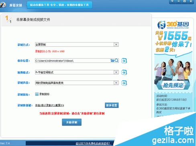The height and width of the screenshot is (146, 196).
Task: Minimize the screen recorder window
Action: (178, 1)
